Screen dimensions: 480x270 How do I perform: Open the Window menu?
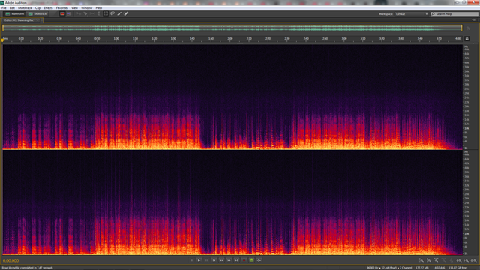tap(87, 8)
